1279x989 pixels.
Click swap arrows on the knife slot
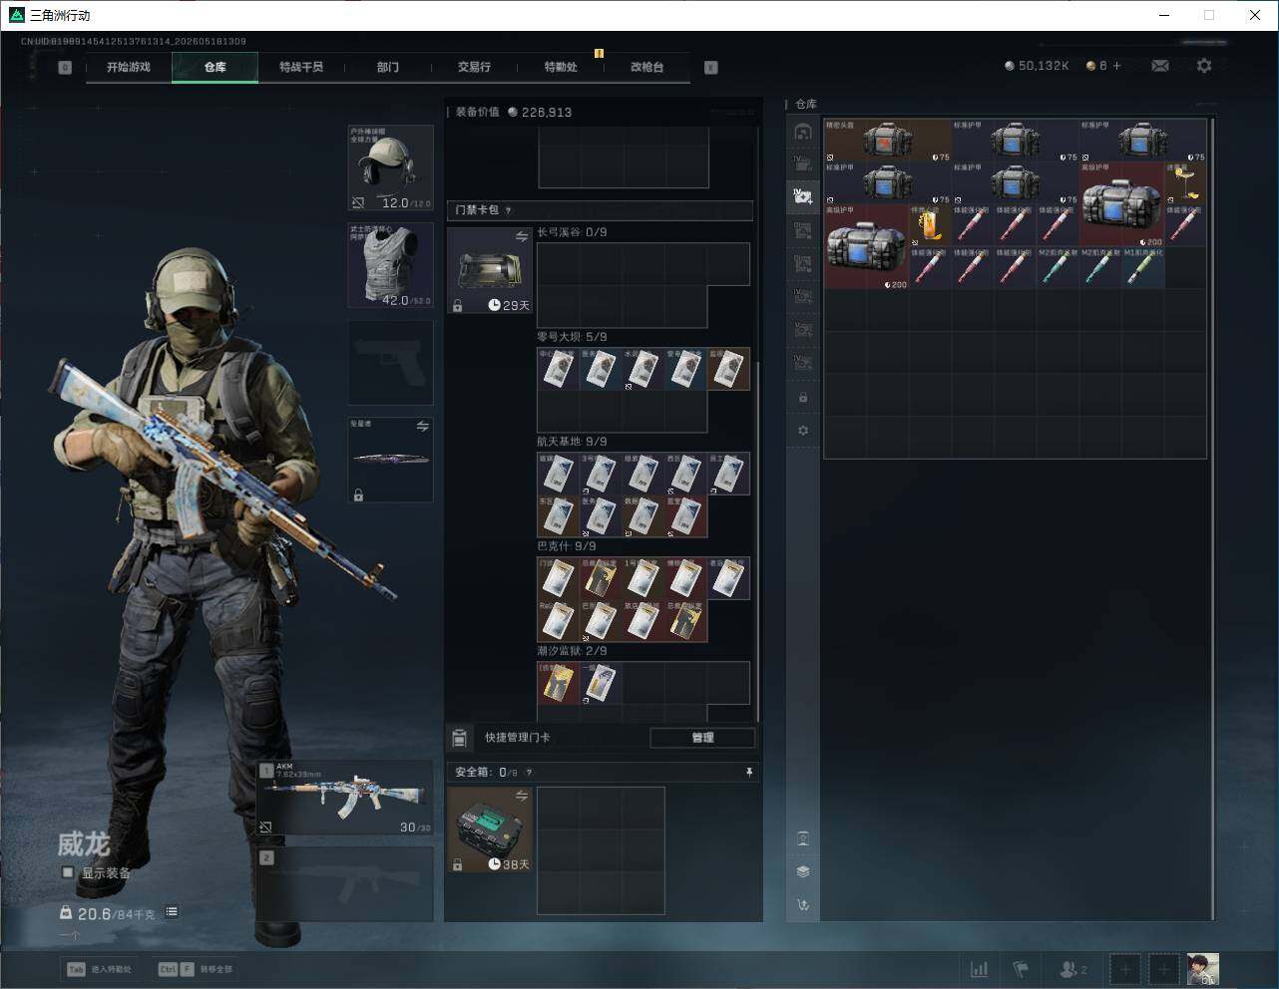[423, 426]
